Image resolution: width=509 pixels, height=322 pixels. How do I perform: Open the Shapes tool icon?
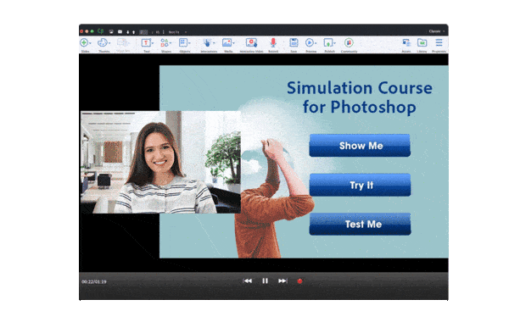coord(165,42)
